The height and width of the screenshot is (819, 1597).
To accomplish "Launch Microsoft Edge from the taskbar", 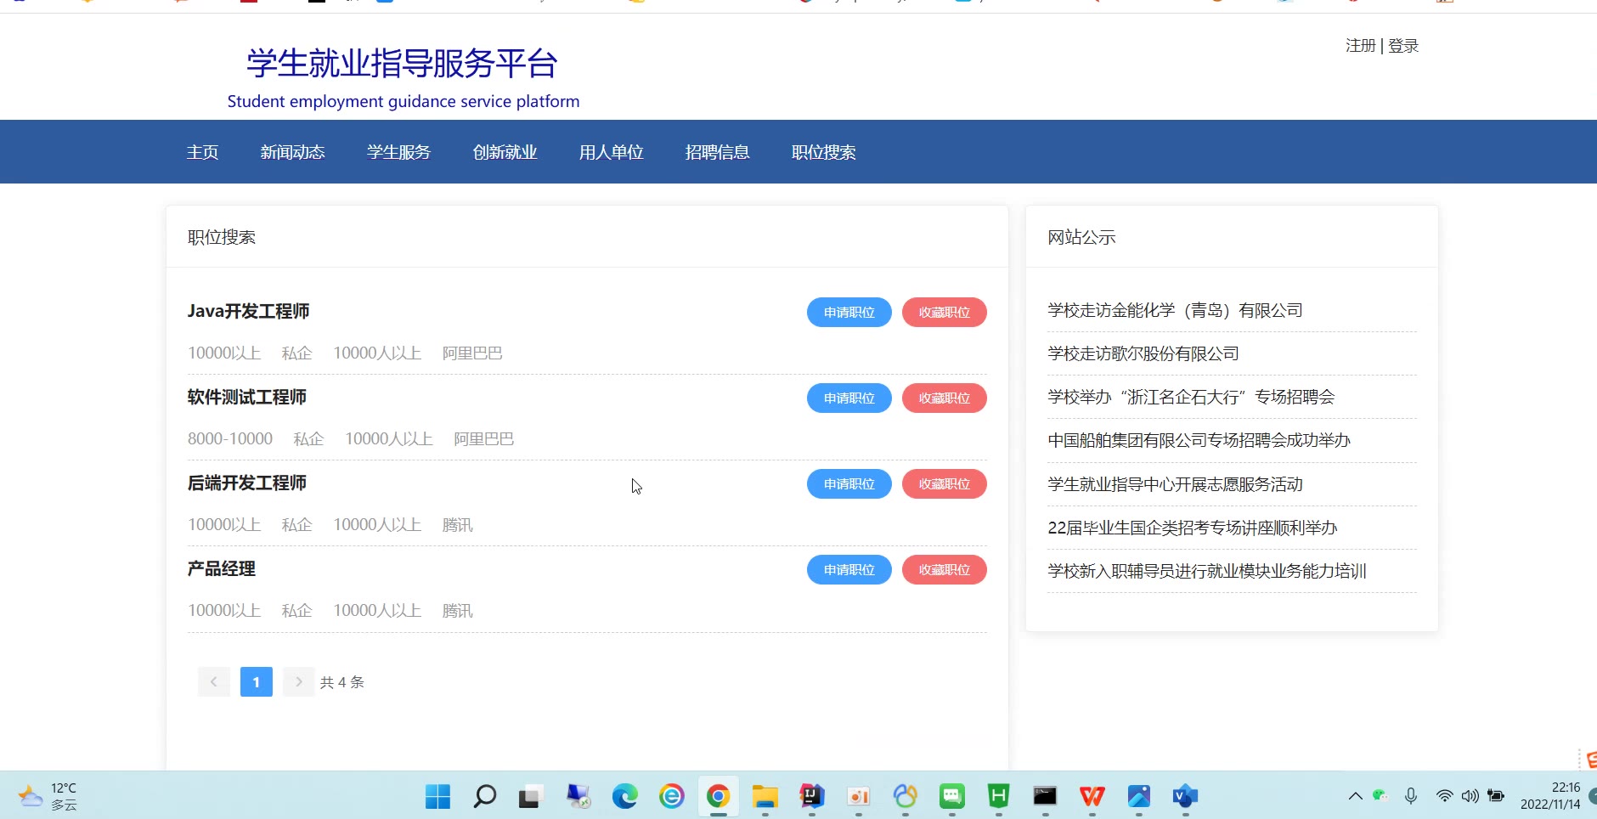I will click(625, 796).
